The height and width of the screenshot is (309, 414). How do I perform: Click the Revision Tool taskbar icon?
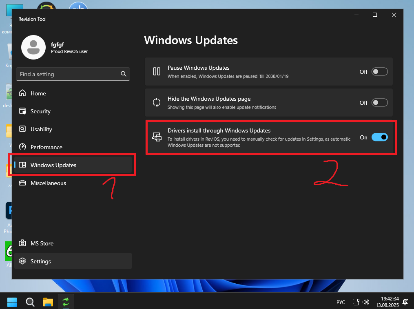66,302
